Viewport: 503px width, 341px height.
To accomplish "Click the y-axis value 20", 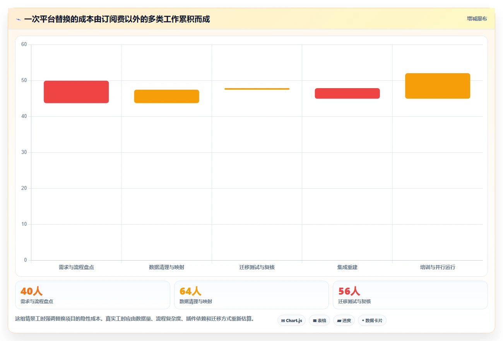I will [24, 188].
